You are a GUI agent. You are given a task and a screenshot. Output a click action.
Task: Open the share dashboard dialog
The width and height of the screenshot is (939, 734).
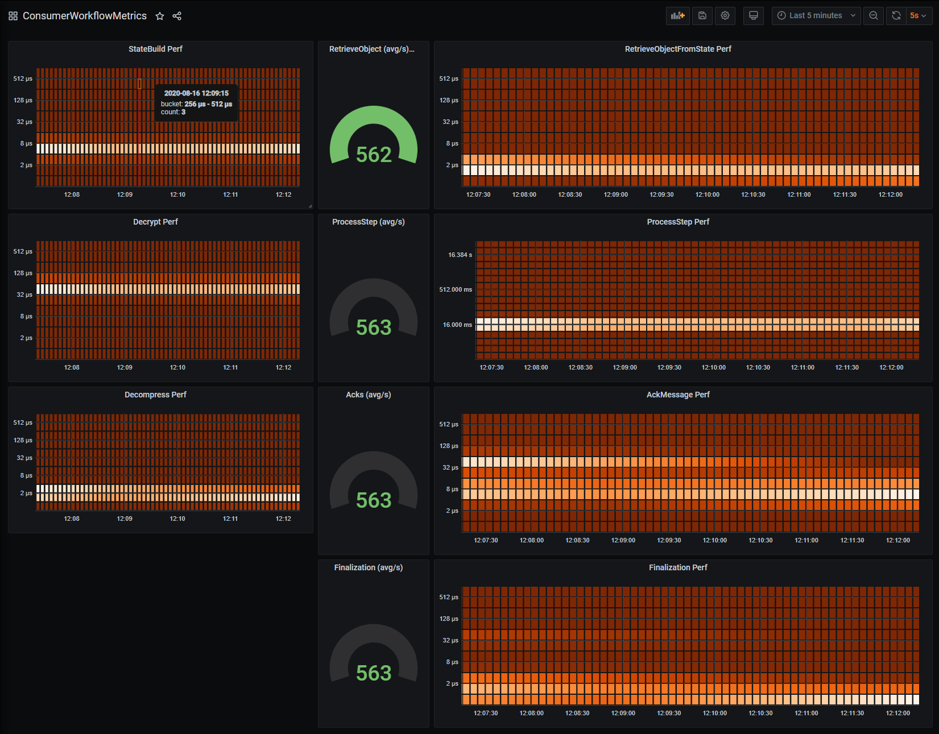pos(177,15)
